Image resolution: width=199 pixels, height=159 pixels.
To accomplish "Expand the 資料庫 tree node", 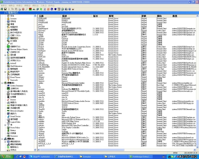I will 5,55.
